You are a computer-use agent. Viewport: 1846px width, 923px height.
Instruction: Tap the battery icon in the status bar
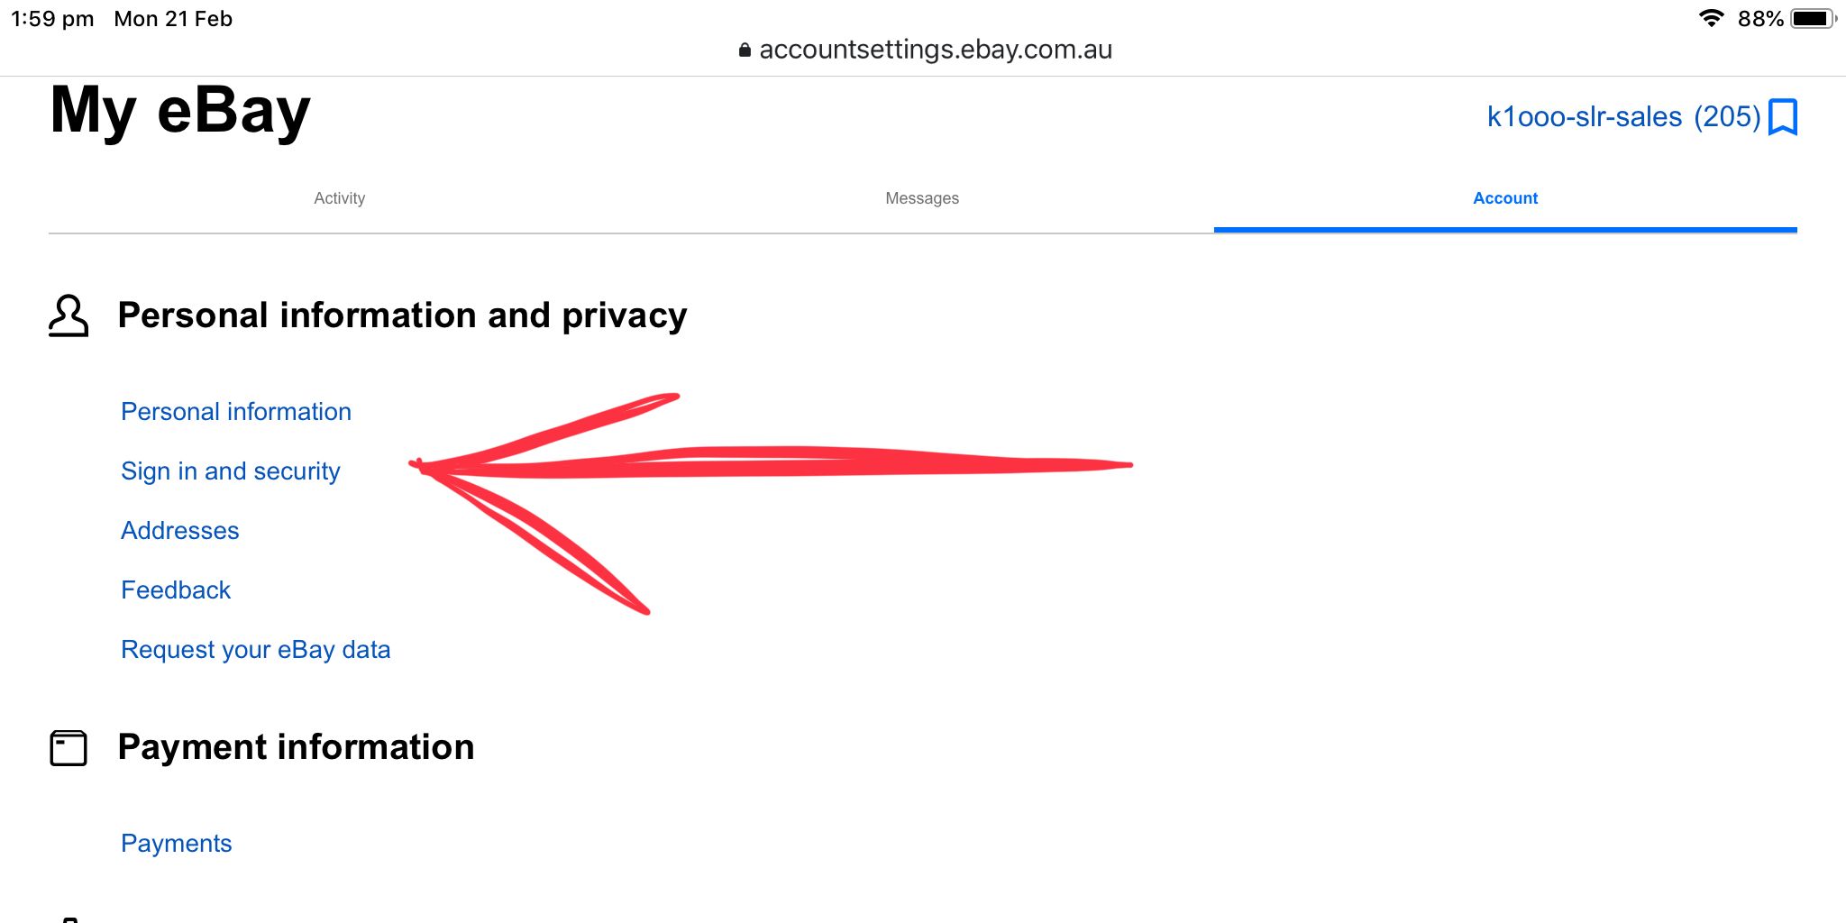pos(1813,18)
